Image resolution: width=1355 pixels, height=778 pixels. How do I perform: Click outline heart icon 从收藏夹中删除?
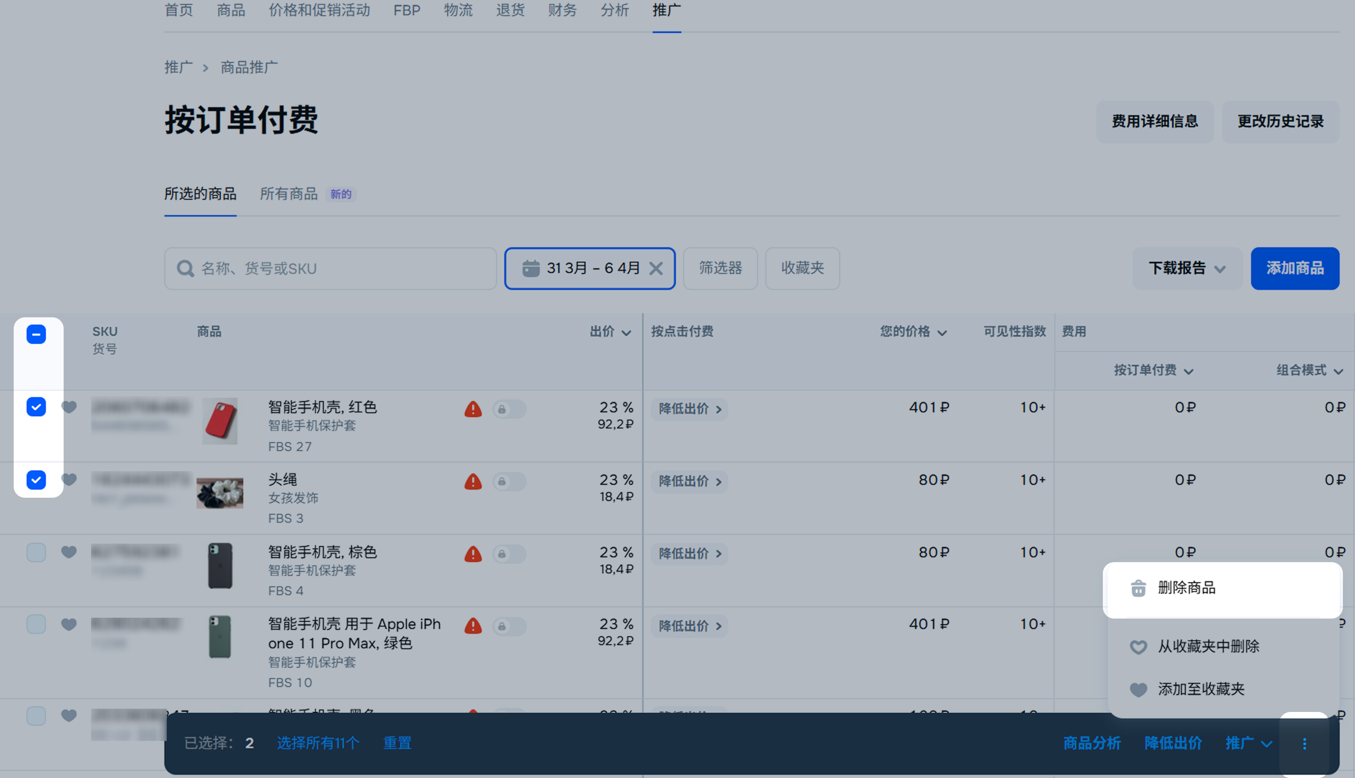point(1138,647)
